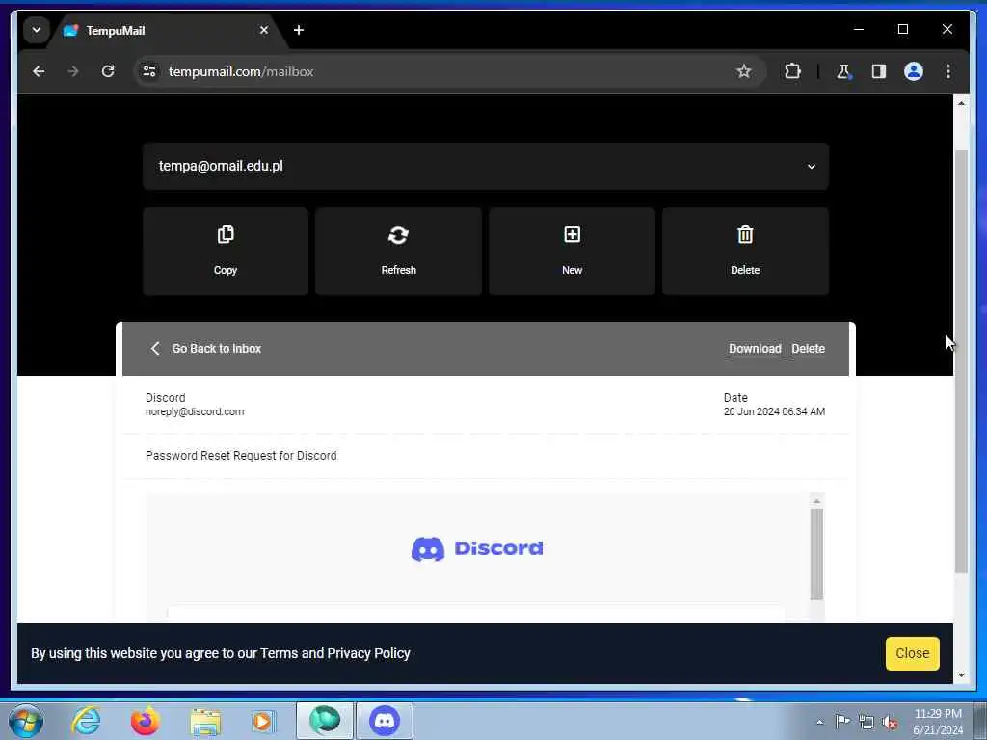Close the cookie policy banner
The height and width of the screenshot is (740, 987).
(912, 653)
